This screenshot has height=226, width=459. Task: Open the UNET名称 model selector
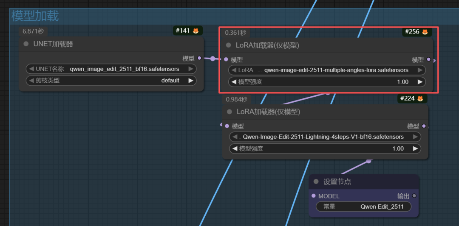[x=111, y=69]
